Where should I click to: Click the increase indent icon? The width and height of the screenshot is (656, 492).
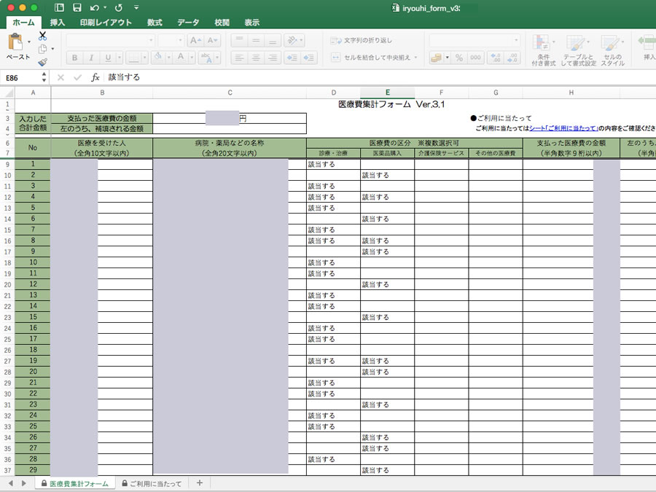point(309,58)
